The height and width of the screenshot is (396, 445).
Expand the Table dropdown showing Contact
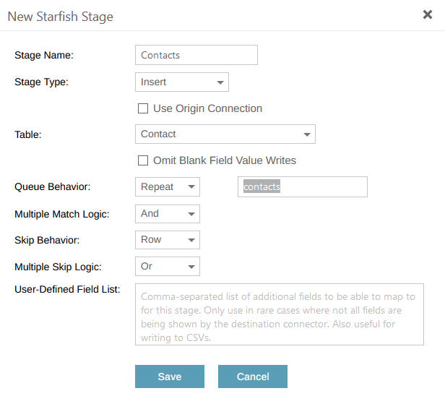click(x=225, y=134)
